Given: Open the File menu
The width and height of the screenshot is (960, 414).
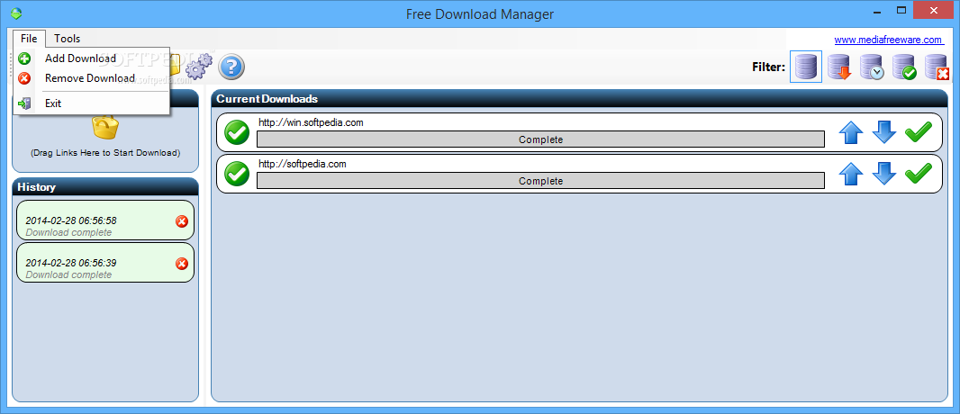Looking at the screenshot, I should pyautogui.click(x=29, y=39).
